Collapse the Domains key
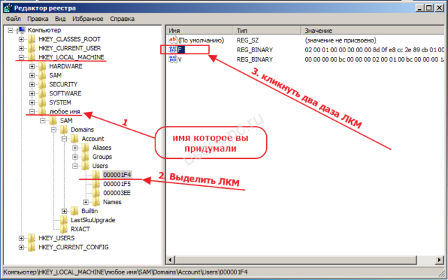The image size is (448, 280). 54,130
